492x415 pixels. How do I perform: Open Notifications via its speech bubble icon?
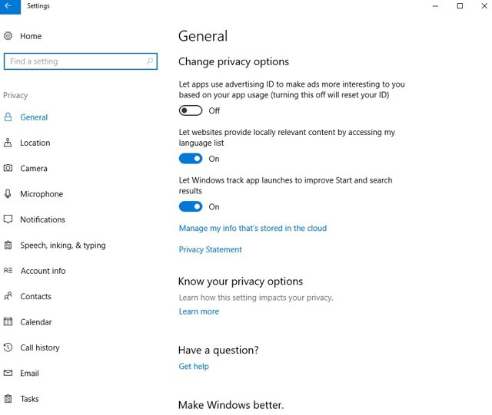[8, 219]
